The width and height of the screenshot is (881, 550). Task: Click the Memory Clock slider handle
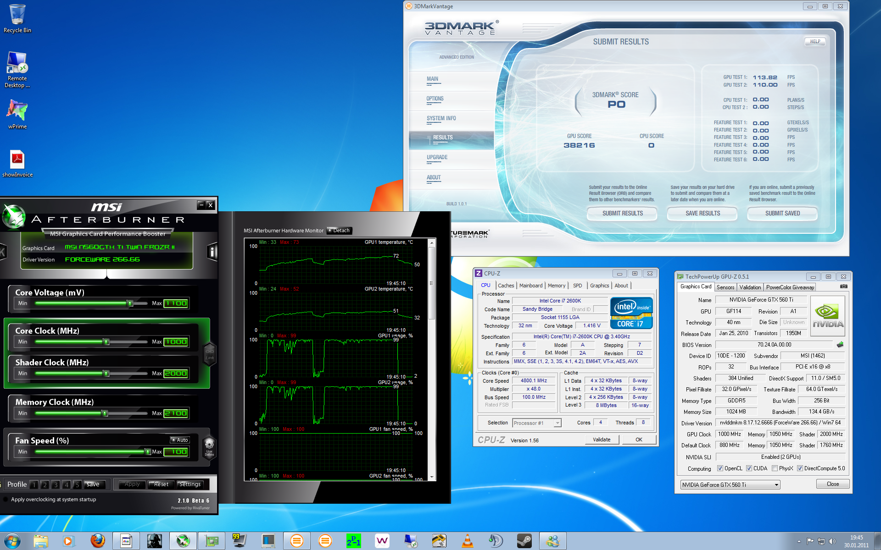(x=105, y=413)
